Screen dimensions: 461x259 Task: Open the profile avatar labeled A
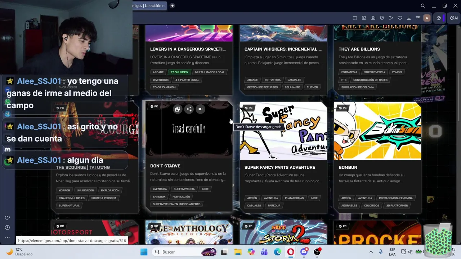tap(427, 18)
